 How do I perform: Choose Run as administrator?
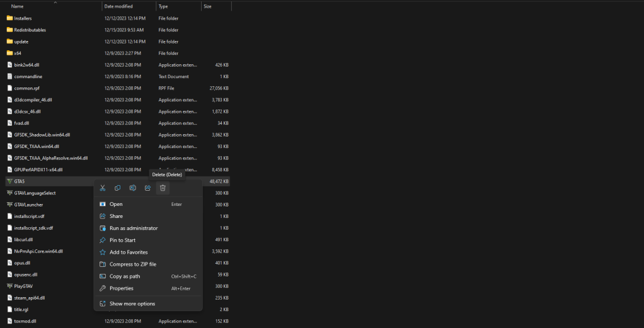pyautogui.click(x=134, y=228)
